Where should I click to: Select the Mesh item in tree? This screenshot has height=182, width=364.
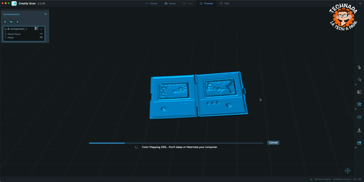pos(11,38)
